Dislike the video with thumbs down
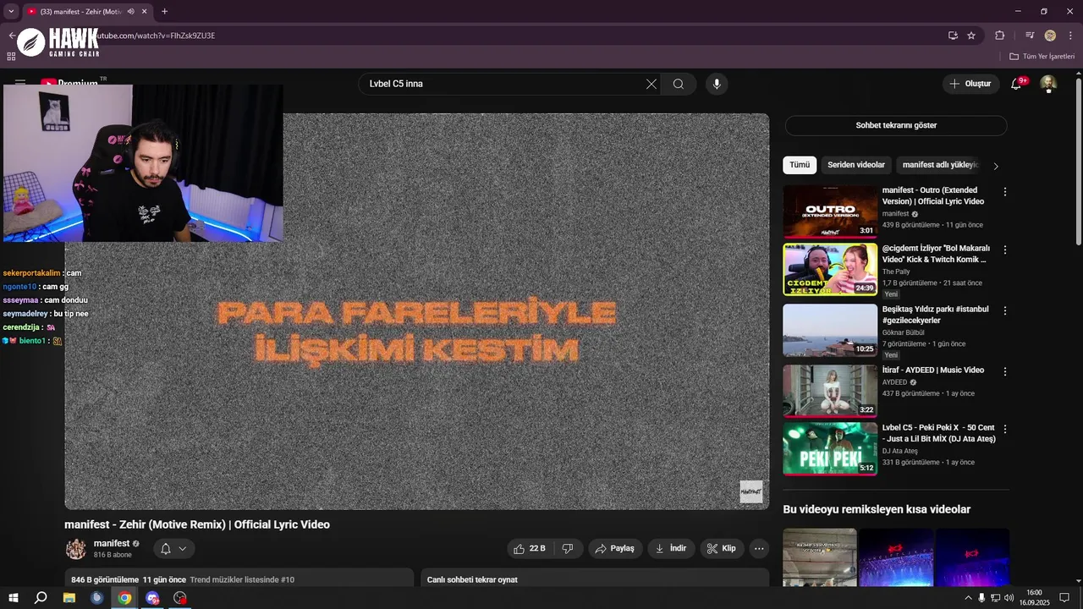Image resolution: width=1083 pixels, height=609 pixels. click(x=568, y=548)
